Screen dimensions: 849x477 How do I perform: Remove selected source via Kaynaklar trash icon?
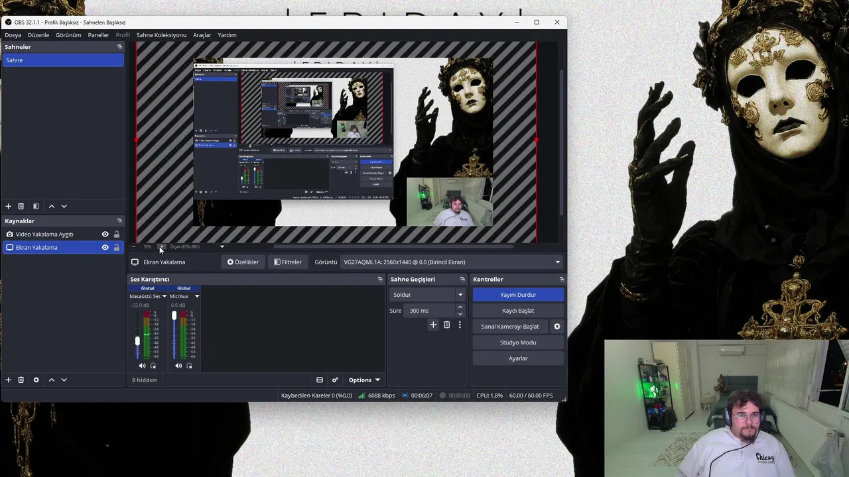(x=21, y=380)
